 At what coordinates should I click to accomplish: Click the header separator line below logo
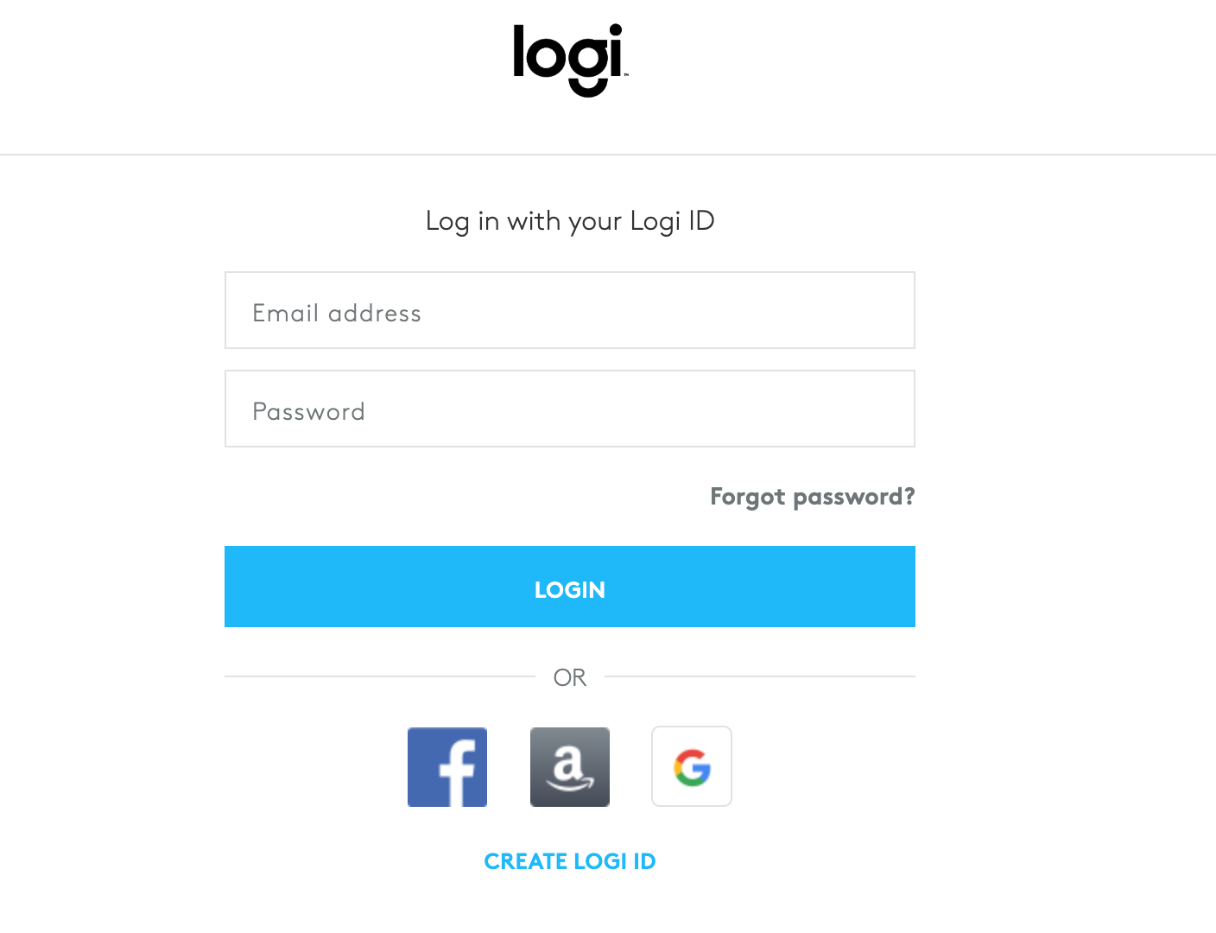click(608, 155)
